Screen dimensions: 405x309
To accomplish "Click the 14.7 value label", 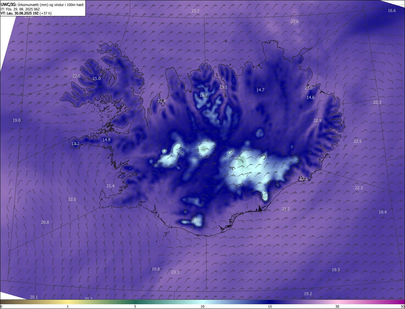I will pos(260,90).
